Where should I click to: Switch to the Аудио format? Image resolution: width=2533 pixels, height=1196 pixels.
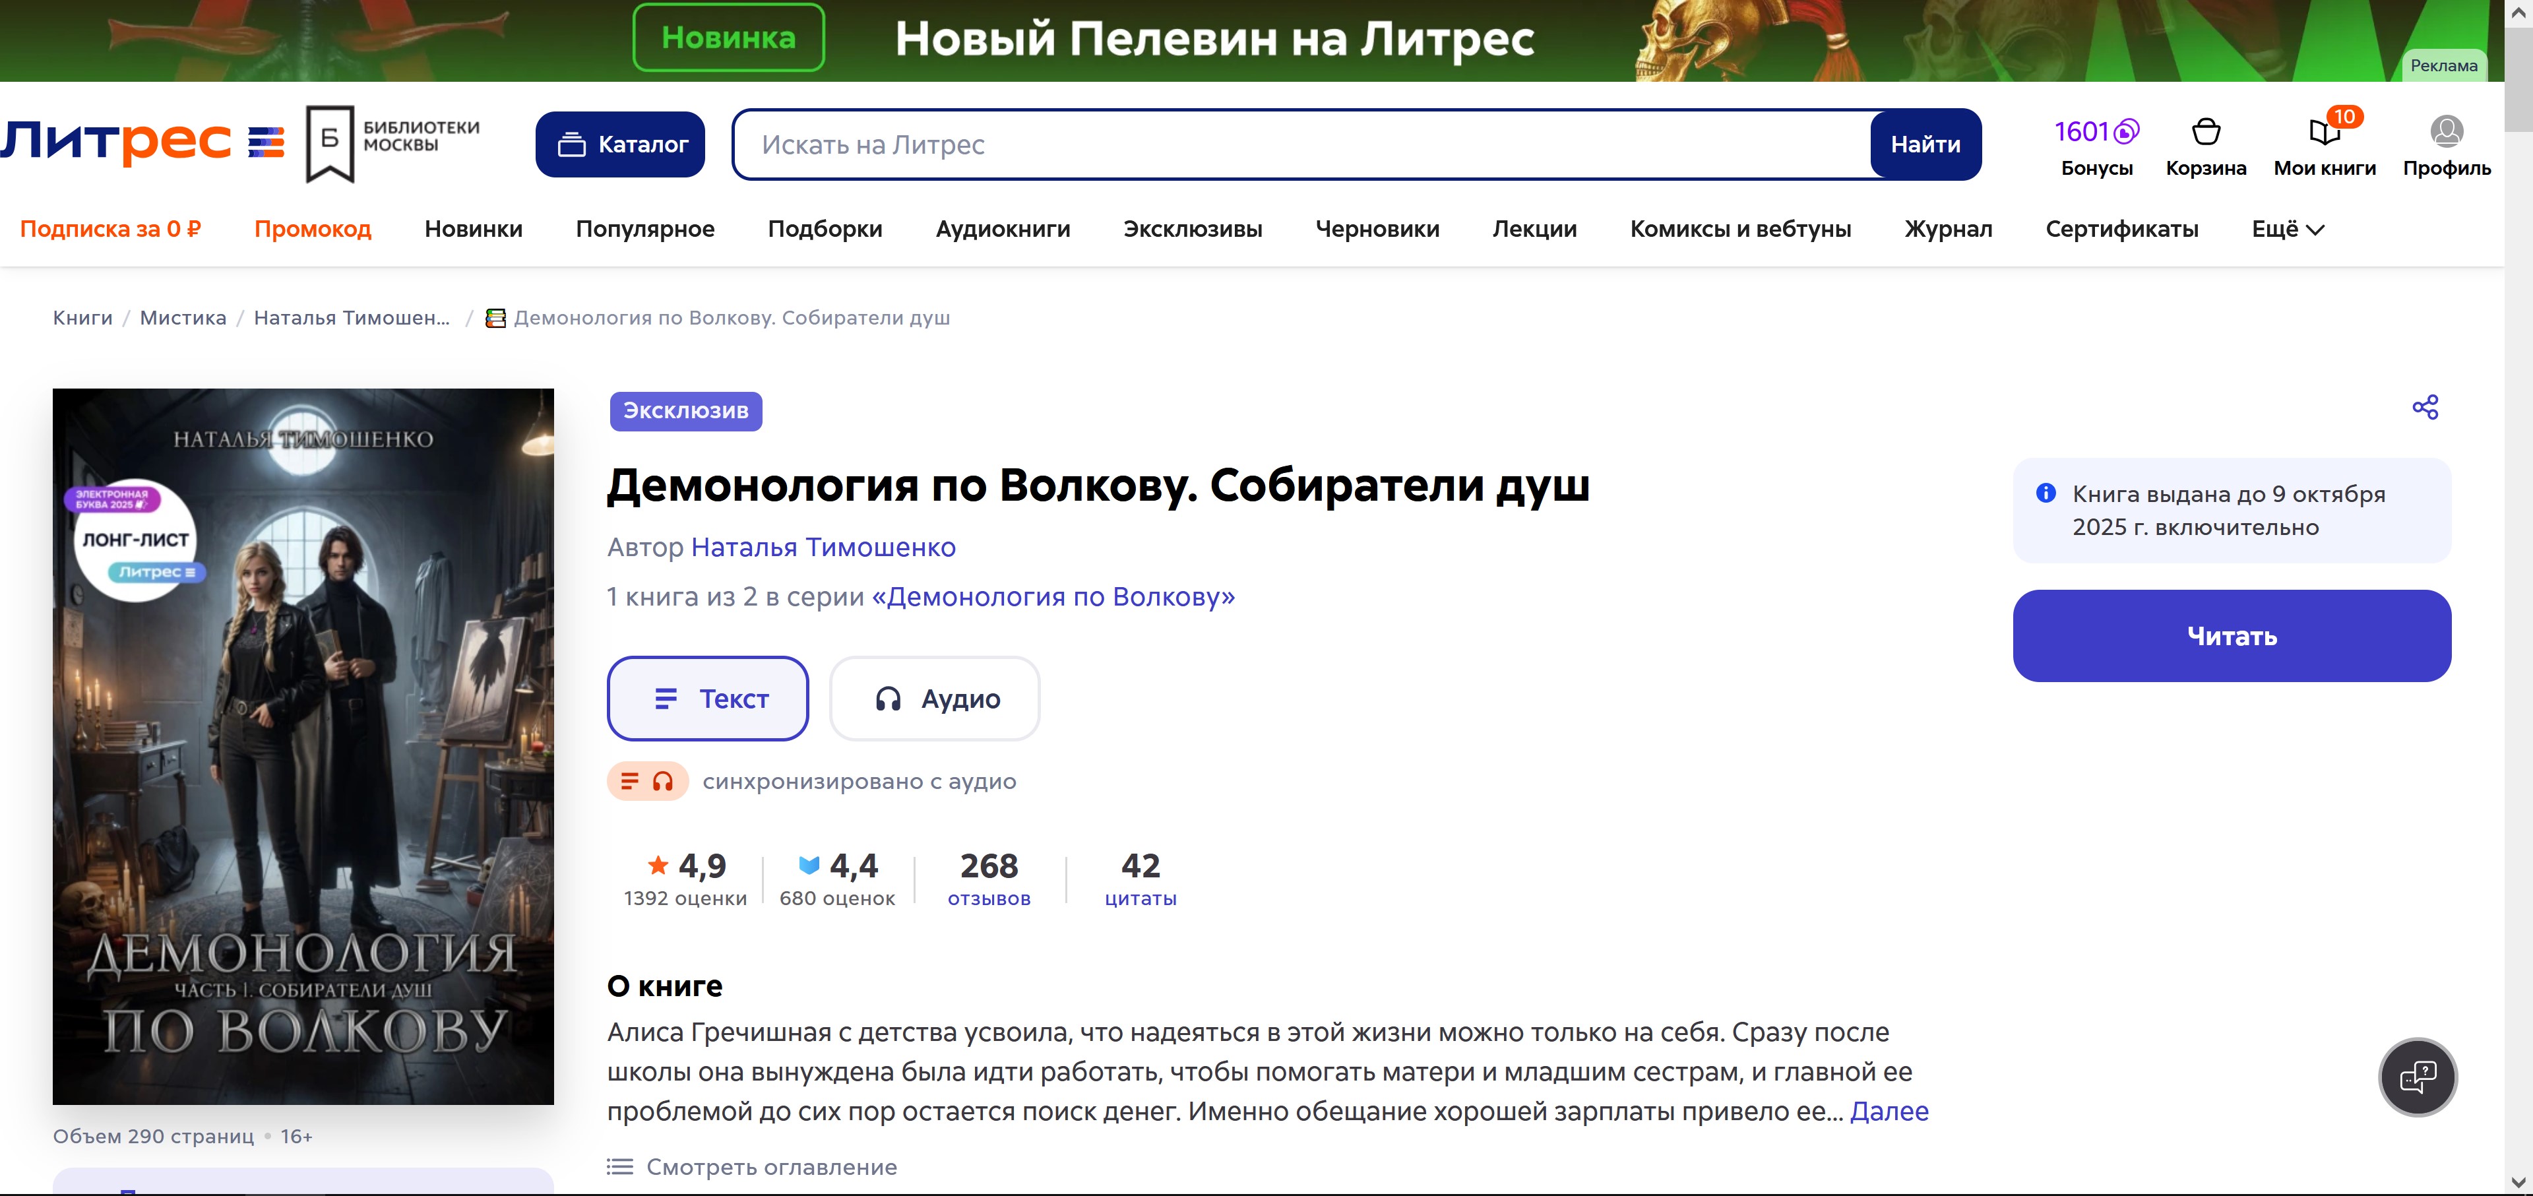(x=935, y=699)
